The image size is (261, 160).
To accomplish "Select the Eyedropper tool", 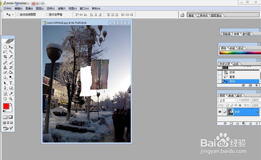I will (11, 94).
